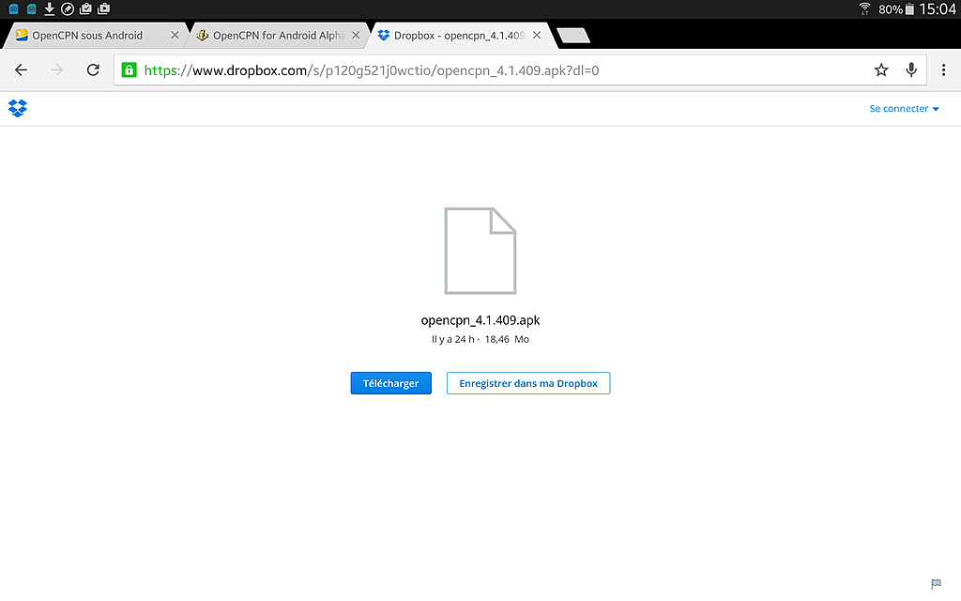
Task: Tap the 15:04 clock
Action: 938,8
